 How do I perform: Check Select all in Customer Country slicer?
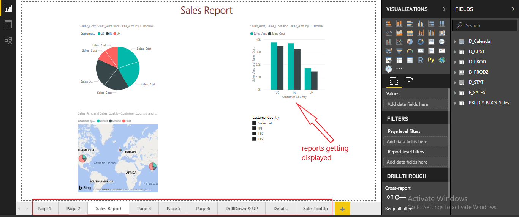pos(254,123)
